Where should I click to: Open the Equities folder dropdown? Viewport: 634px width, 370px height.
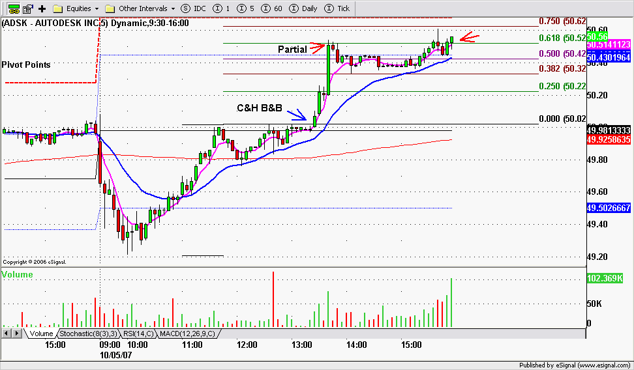(76, 8)
